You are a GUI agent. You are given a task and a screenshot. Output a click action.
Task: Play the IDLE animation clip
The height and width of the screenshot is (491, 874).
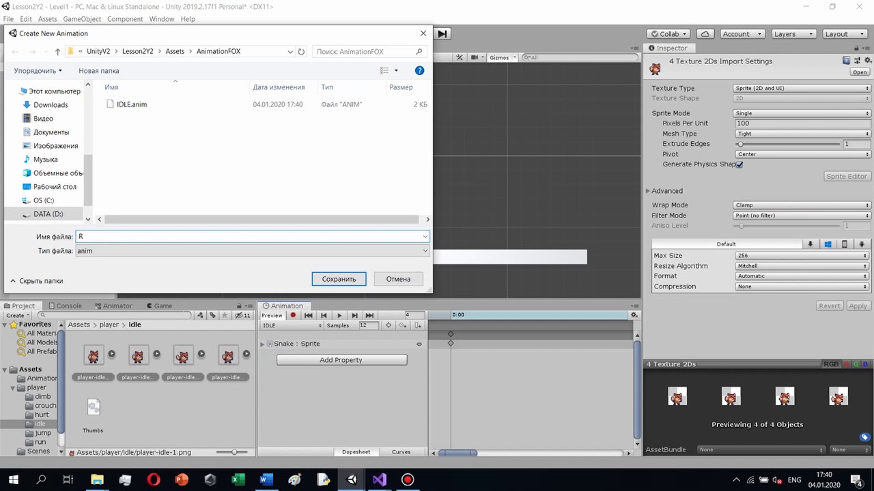point(339,315)
